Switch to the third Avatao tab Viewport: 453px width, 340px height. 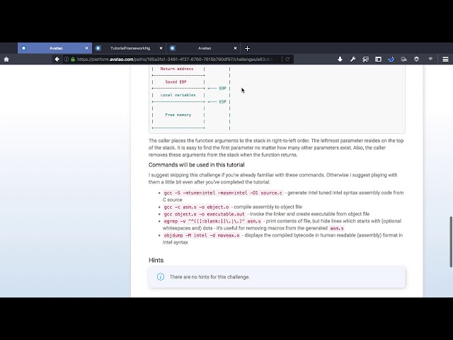[x=203, y=48]
